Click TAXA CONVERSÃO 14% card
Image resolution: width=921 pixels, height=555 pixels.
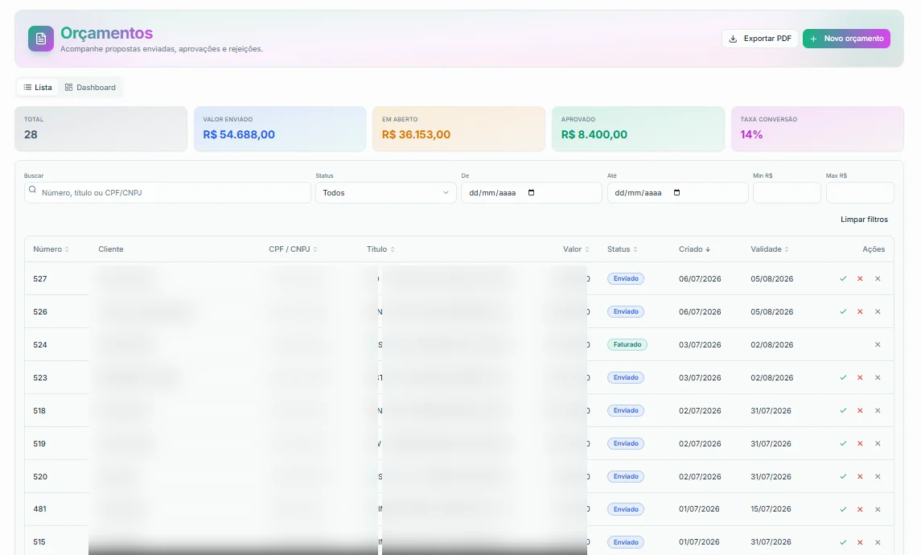[817, 129]
